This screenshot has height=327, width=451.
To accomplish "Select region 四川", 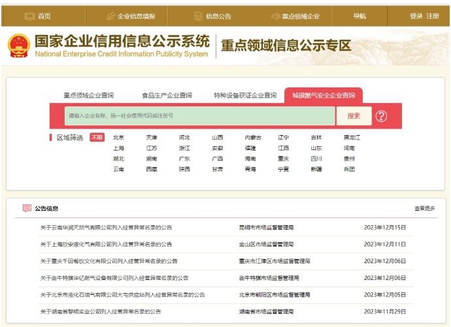I will [316, 159].
